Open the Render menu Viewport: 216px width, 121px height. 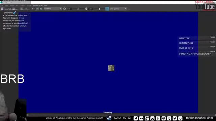pyautogui.click(x=12, y=5)
